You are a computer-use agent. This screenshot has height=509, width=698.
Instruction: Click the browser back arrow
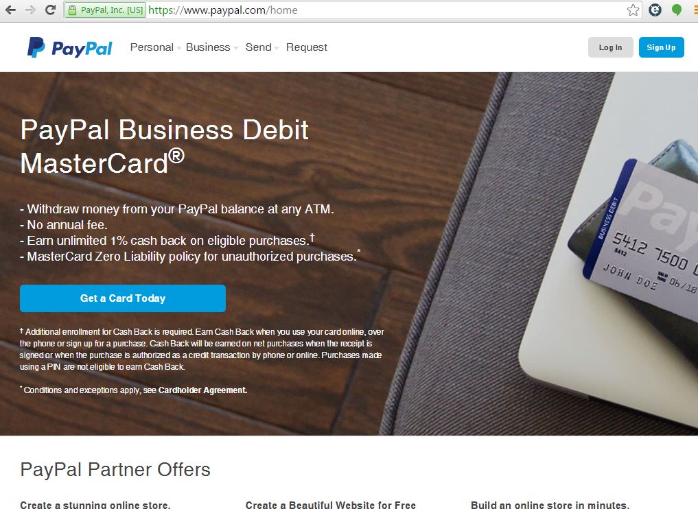click(11, 10)
